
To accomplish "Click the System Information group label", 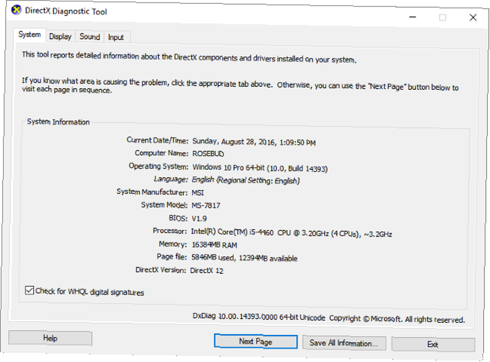I will click(58, 122).
